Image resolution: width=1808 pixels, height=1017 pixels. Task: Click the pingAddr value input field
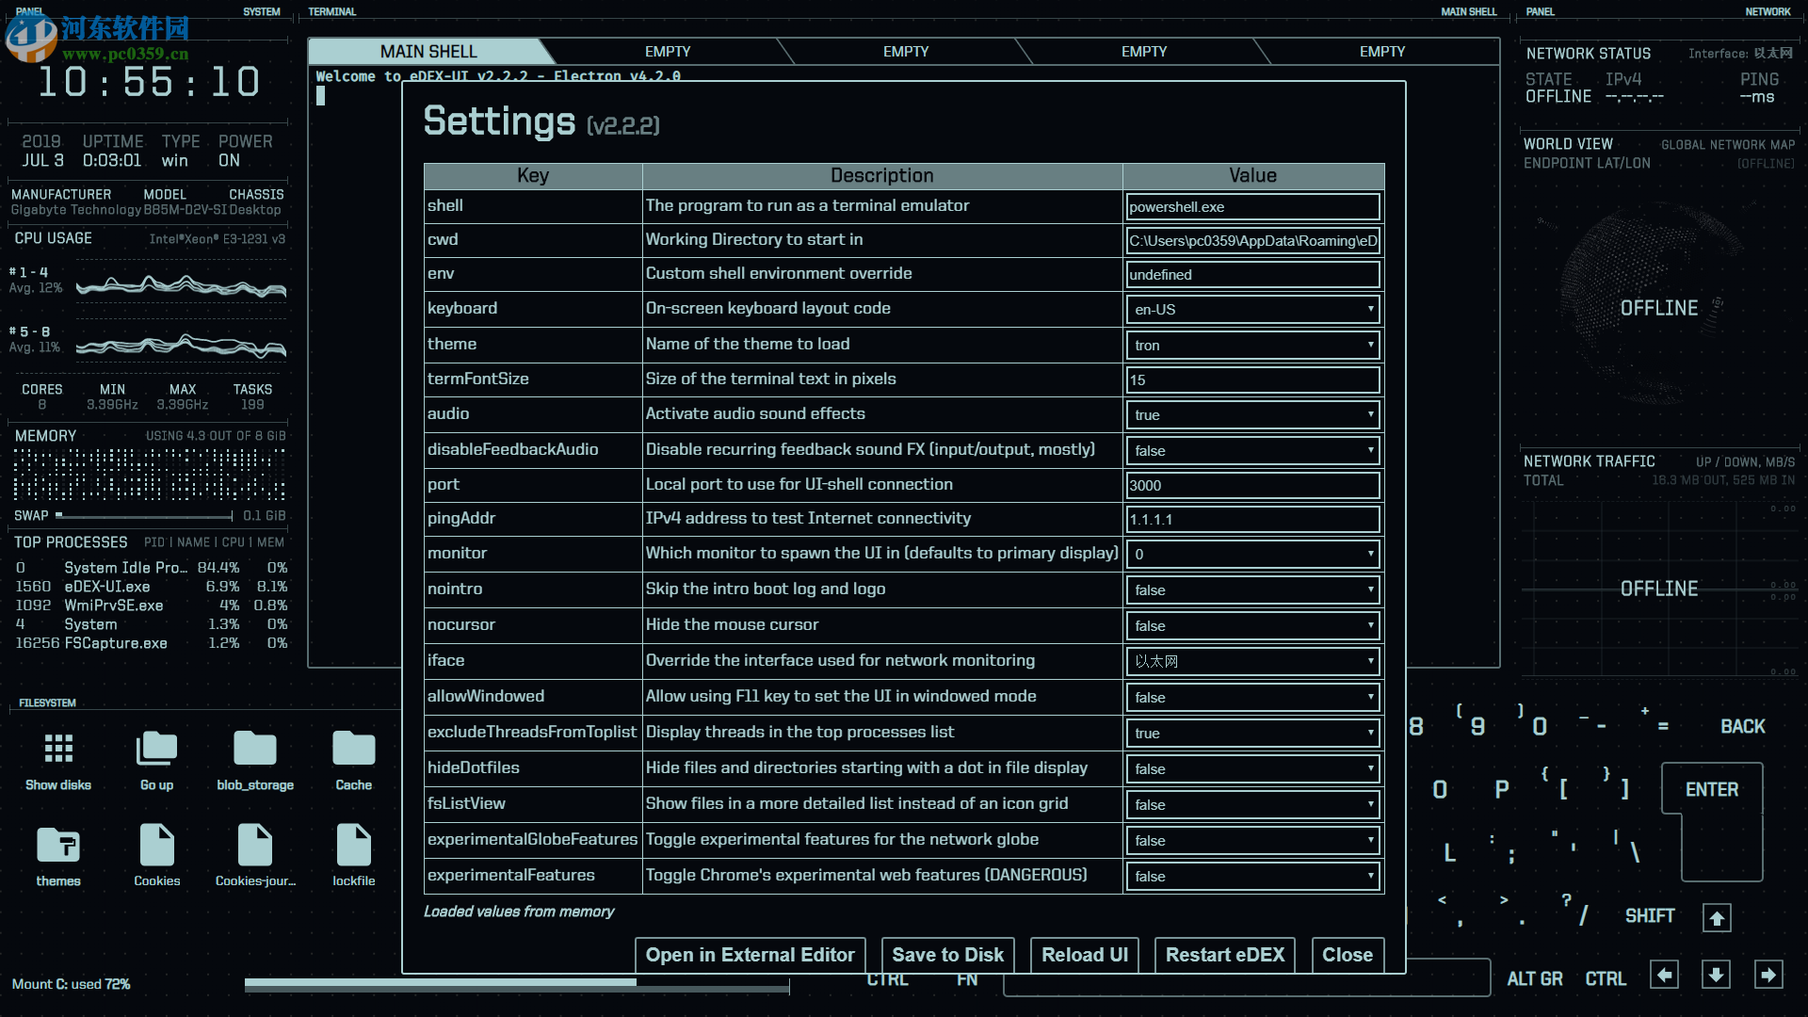pyautogui.click(x=1252, y=519)
